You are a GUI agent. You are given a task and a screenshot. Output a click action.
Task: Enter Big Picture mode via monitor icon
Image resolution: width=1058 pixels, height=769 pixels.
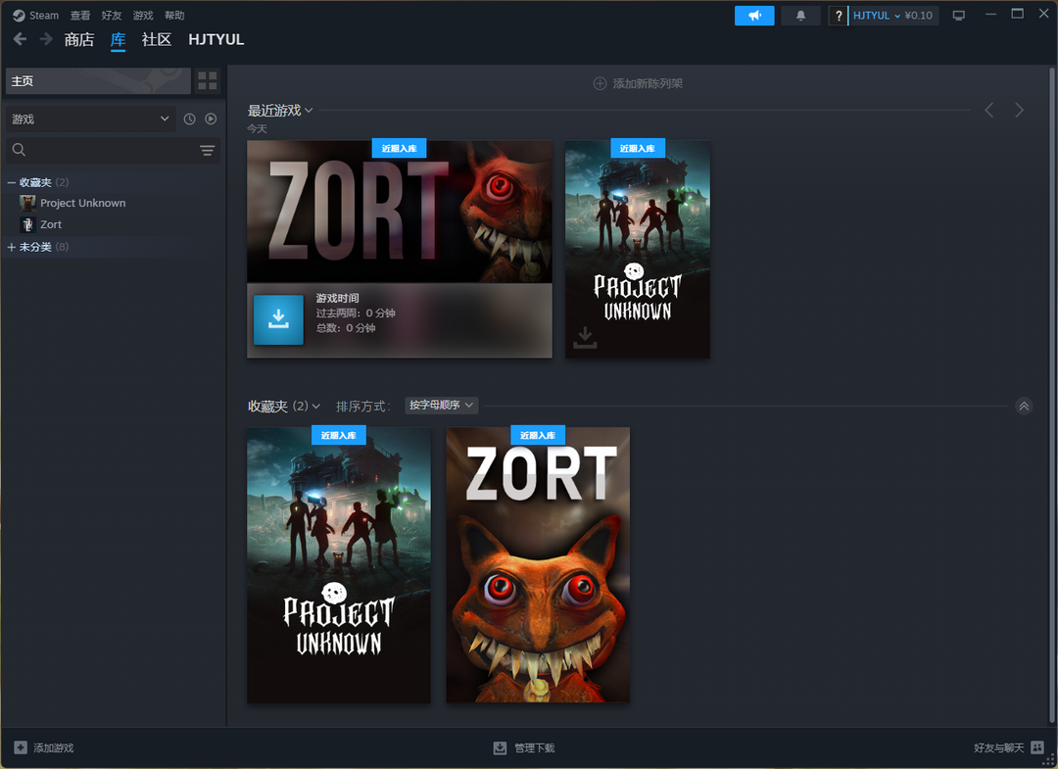pos(959,16)
